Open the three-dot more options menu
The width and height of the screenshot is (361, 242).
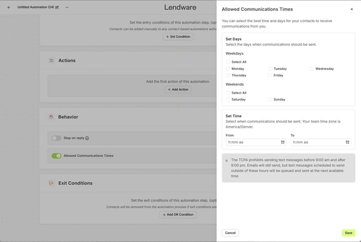click(67, 8)
